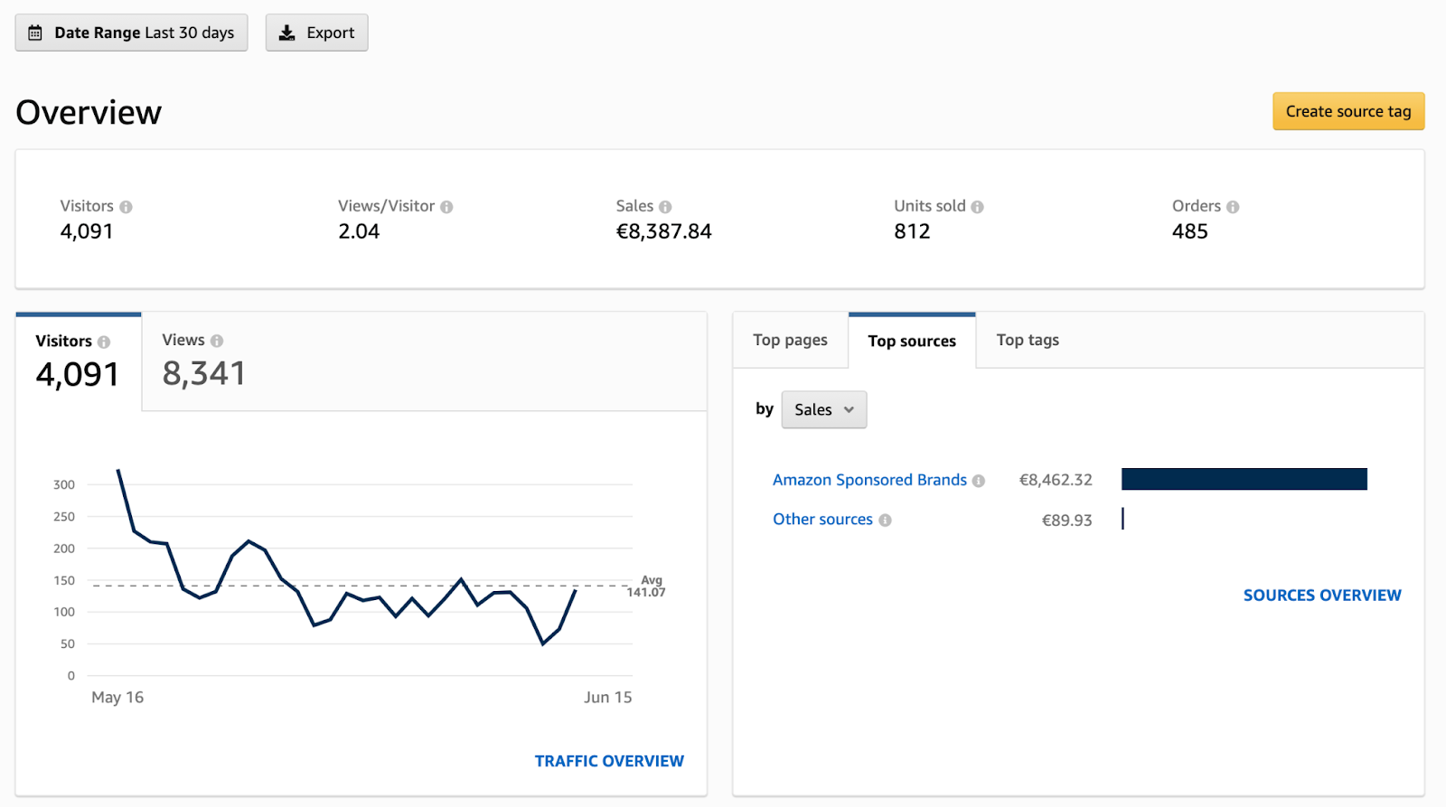
Task: Click the Amazon Sponsored Brands sales bar
Action: (1244, 480)
